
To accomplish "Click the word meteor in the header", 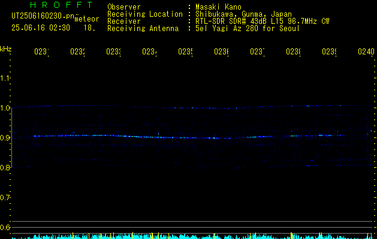I will pos(87,19).
